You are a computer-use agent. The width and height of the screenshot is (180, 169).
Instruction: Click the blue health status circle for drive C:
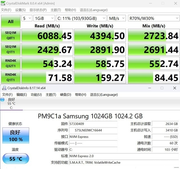[2, 100]
